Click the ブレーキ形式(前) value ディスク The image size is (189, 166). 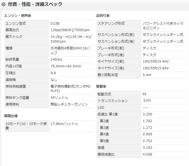(149, 48)
